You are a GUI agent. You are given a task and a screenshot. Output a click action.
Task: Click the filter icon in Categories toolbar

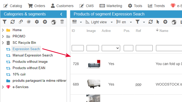[5, 22]
